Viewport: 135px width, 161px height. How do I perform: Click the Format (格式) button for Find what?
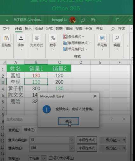tap(113, 140)
